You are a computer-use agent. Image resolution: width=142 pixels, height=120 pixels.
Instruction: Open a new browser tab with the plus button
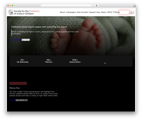click(135, 6)
